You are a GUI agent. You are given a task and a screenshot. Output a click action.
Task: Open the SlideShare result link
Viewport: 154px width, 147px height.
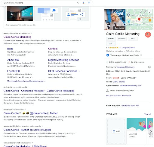(25, 146)
